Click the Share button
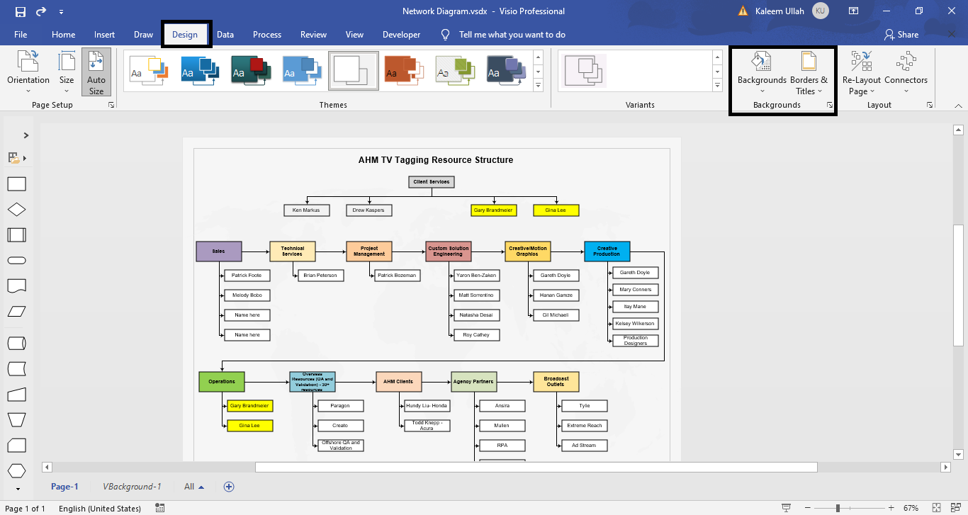 click(x=904, y=33)
